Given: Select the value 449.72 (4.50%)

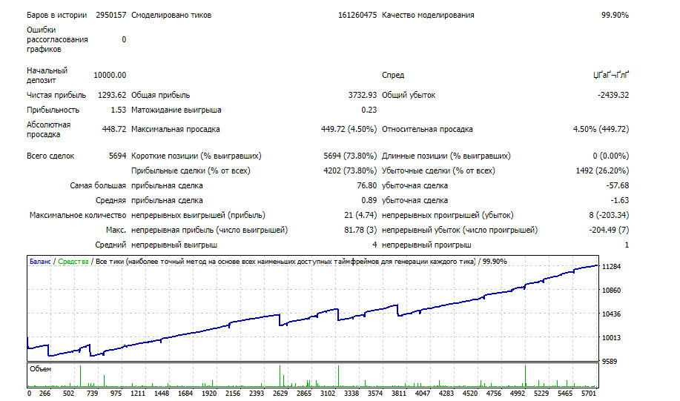Looking at the screenshot, I should (x=349, y=129).
